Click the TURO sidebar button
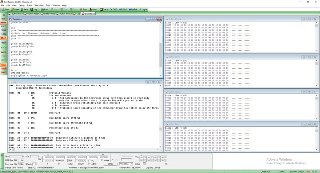320x173 pixels. point(4,23)
